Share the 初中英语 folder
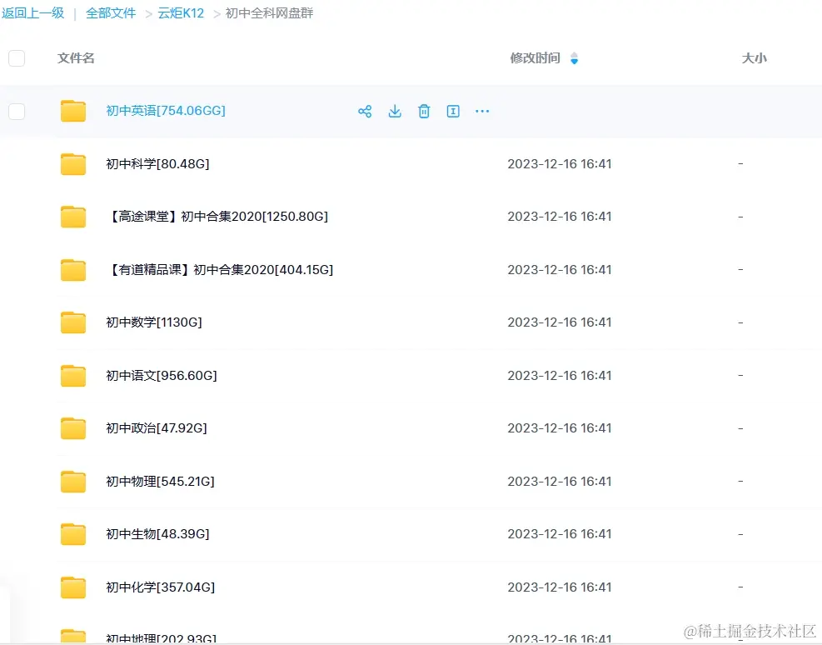822x645 pixels. tap(365, 111)
